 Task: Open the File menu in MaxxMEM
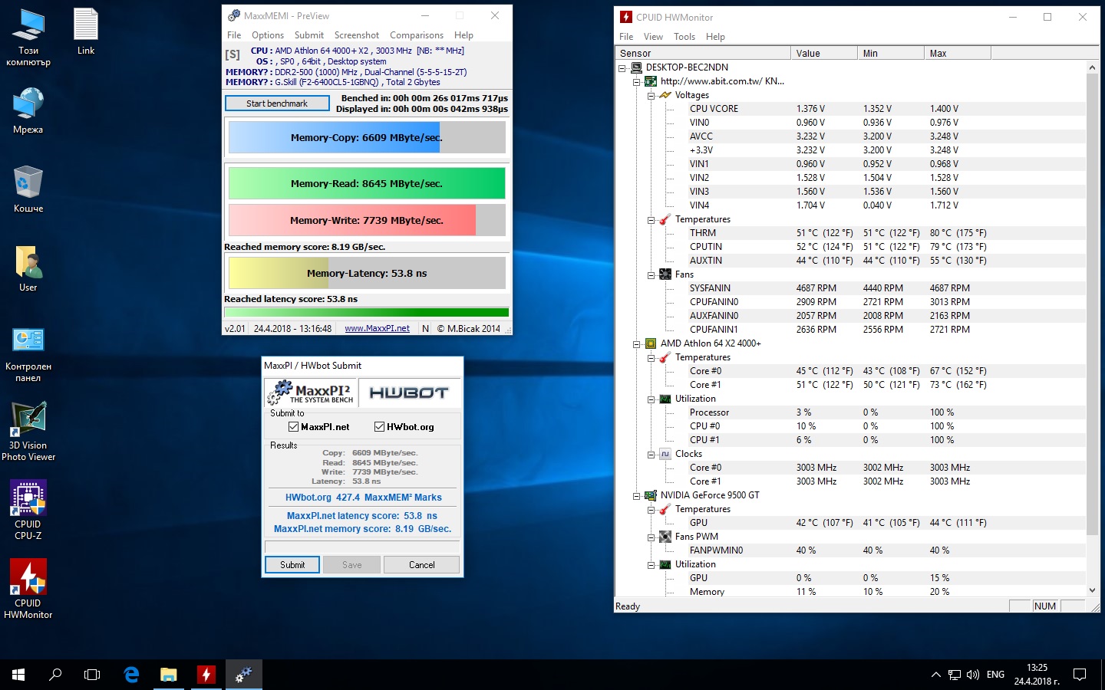tap(234, 35)
